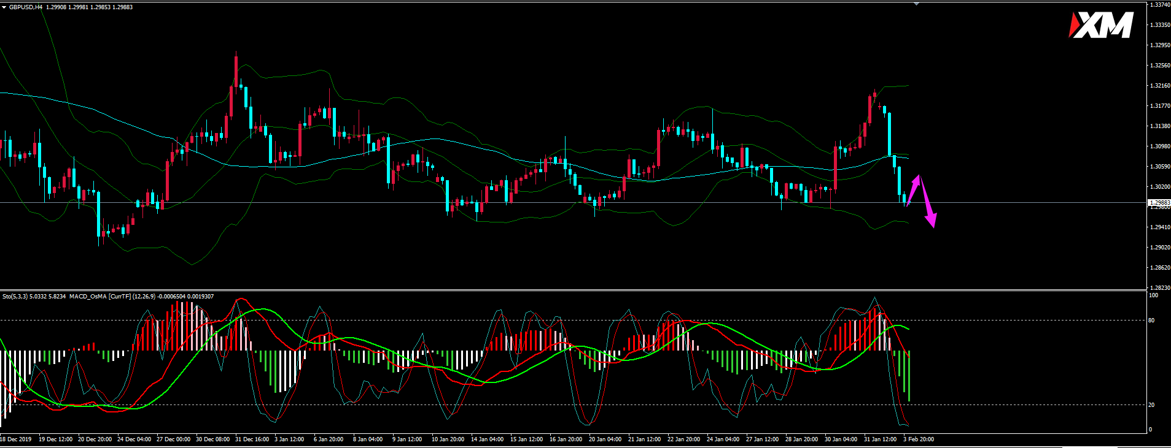
Task: Click the 1.28620 level on price scale
Action: point(1159,268)
